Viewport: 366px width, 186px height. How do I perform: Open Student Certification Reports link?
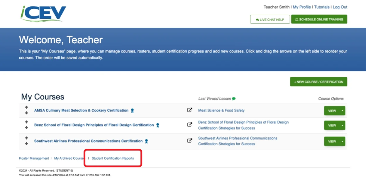point(113,158)
